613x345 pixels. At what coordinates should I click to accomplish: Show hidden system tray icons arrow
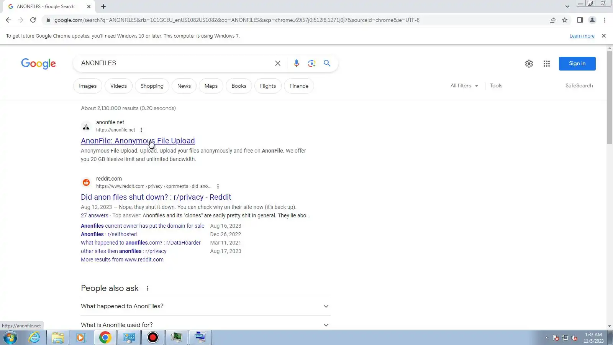pyautogui.click(x=546, y=338)
